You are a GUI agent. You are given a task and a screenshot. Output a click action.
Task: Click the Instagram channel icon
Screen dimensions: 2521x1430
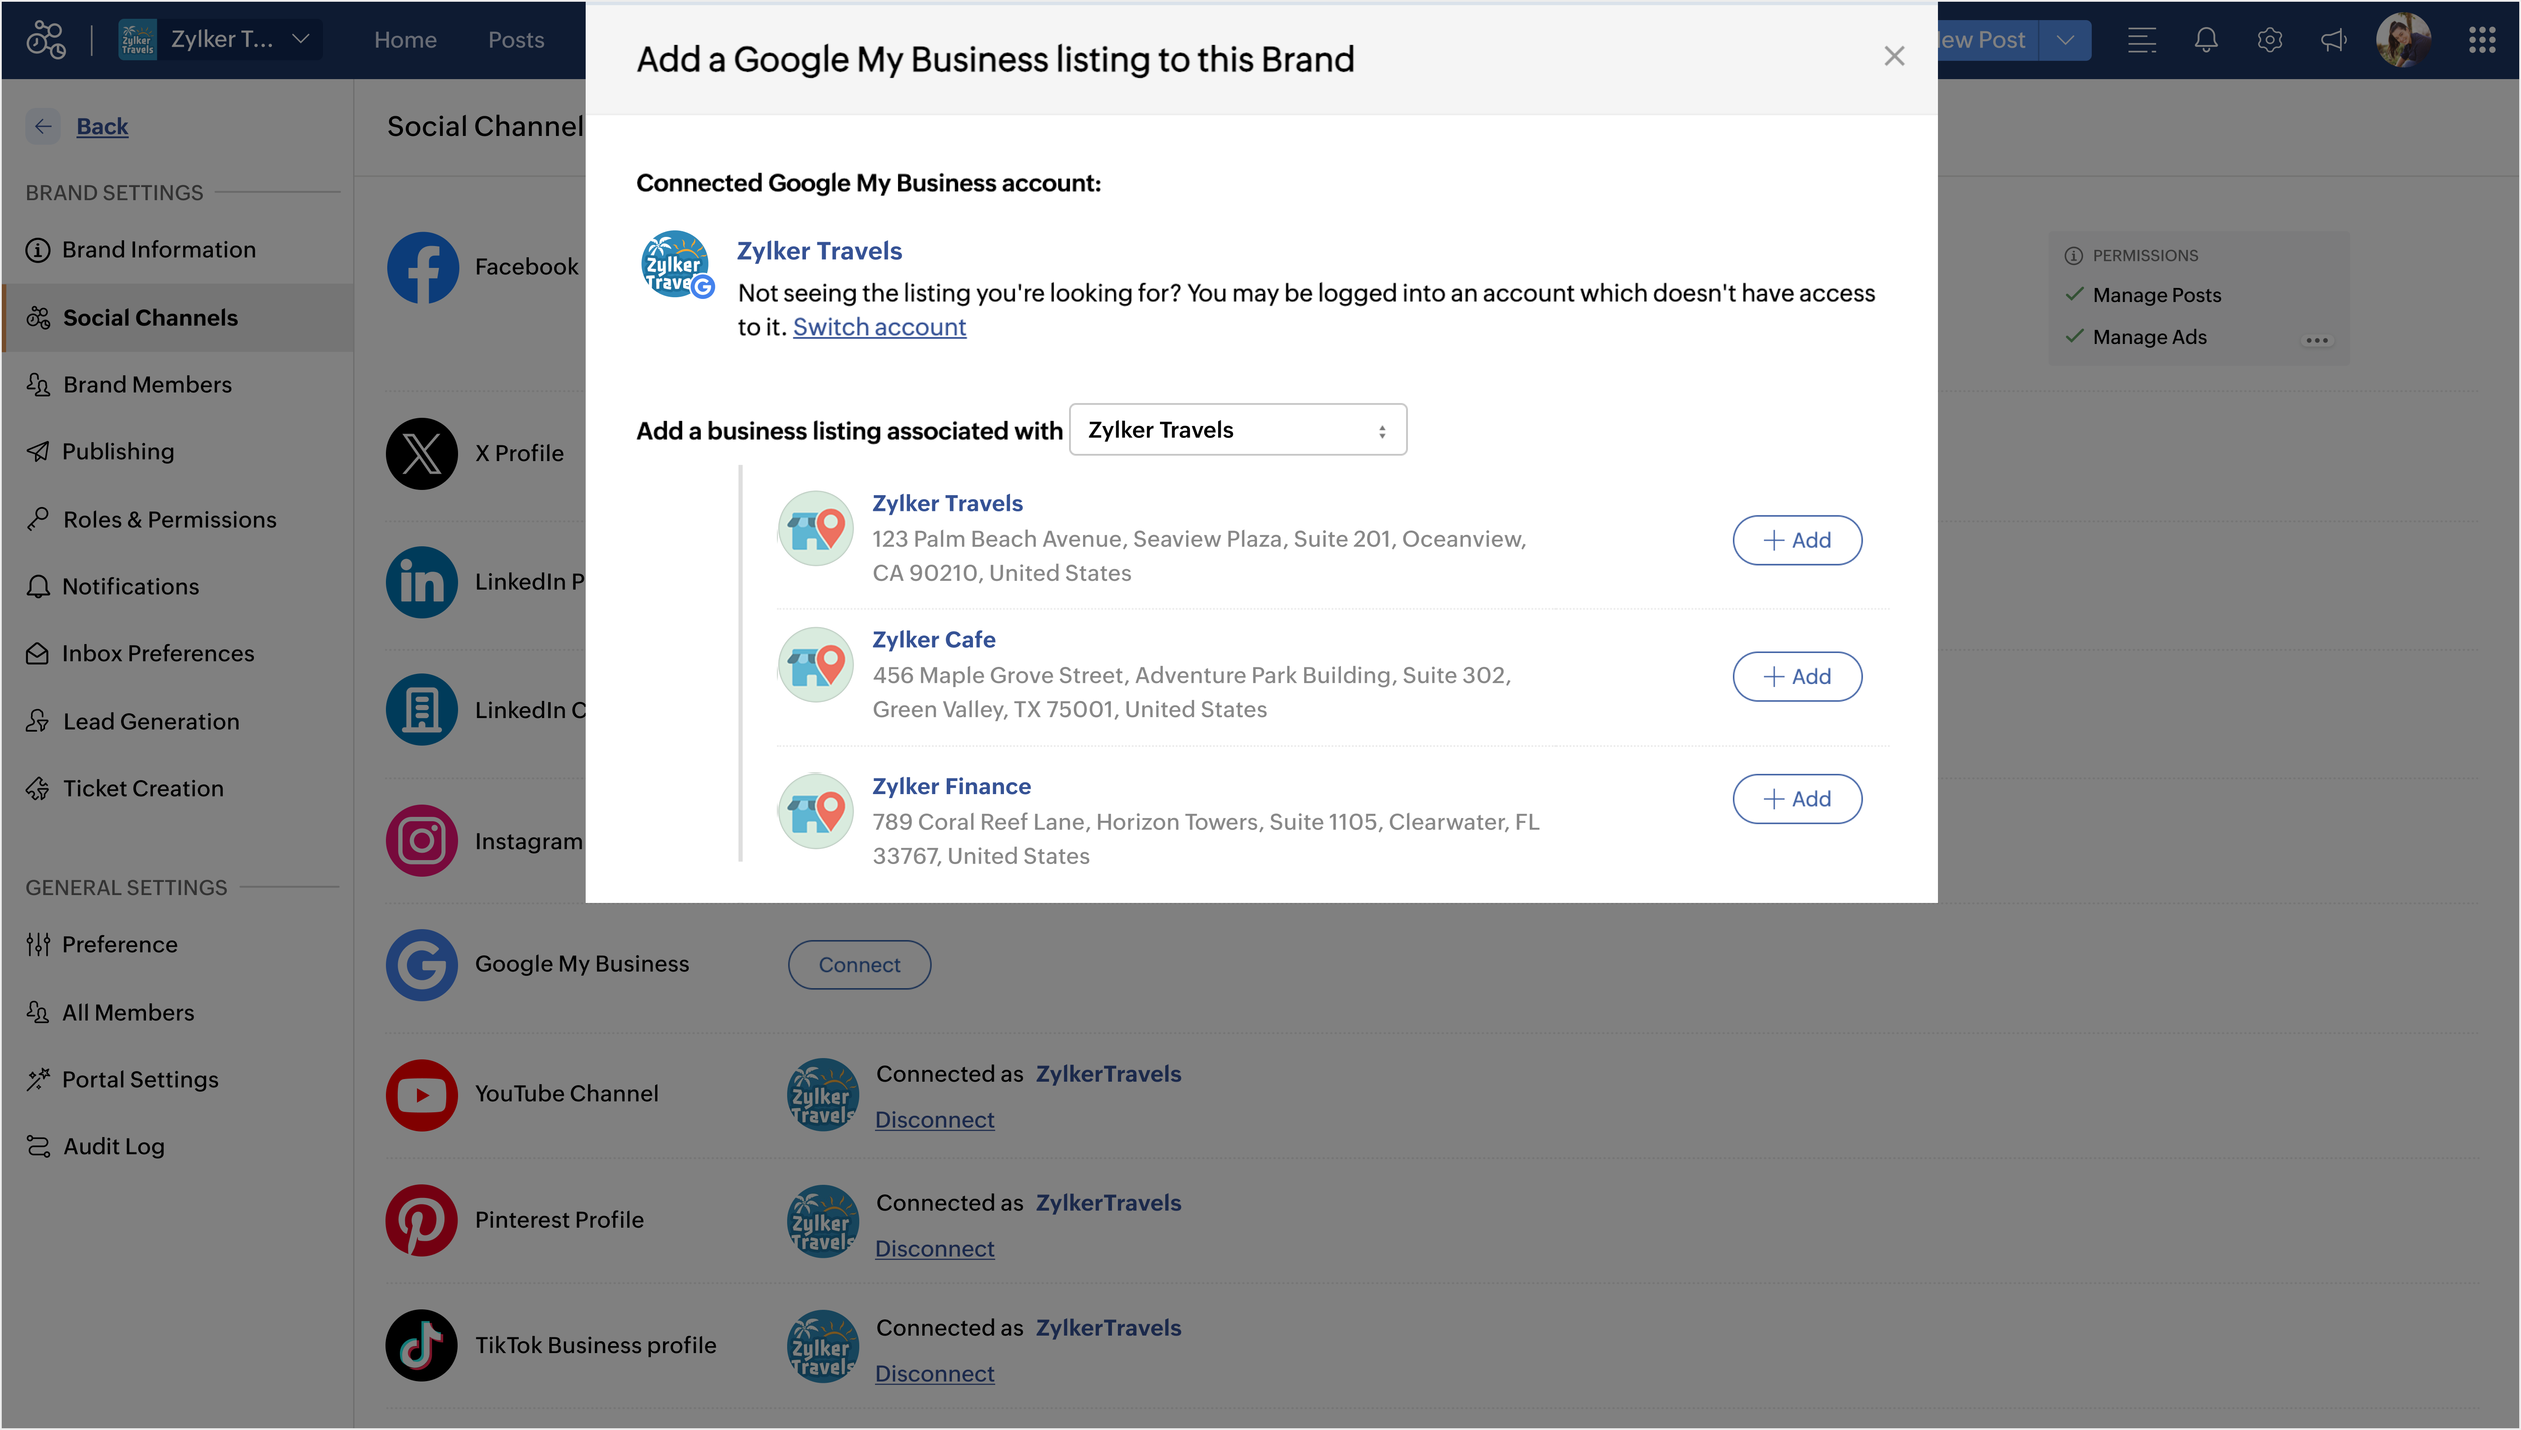point(422,841)
